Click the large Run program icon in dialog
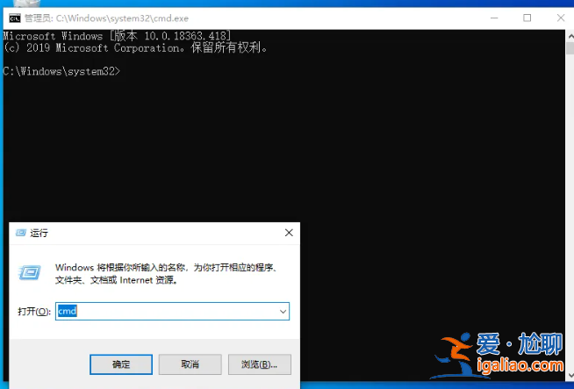Screen dimensions: 574x389 pos(30,273)
